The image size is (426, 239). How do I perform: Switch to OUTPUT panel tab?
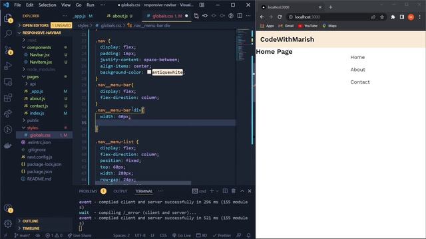(120, 191)
